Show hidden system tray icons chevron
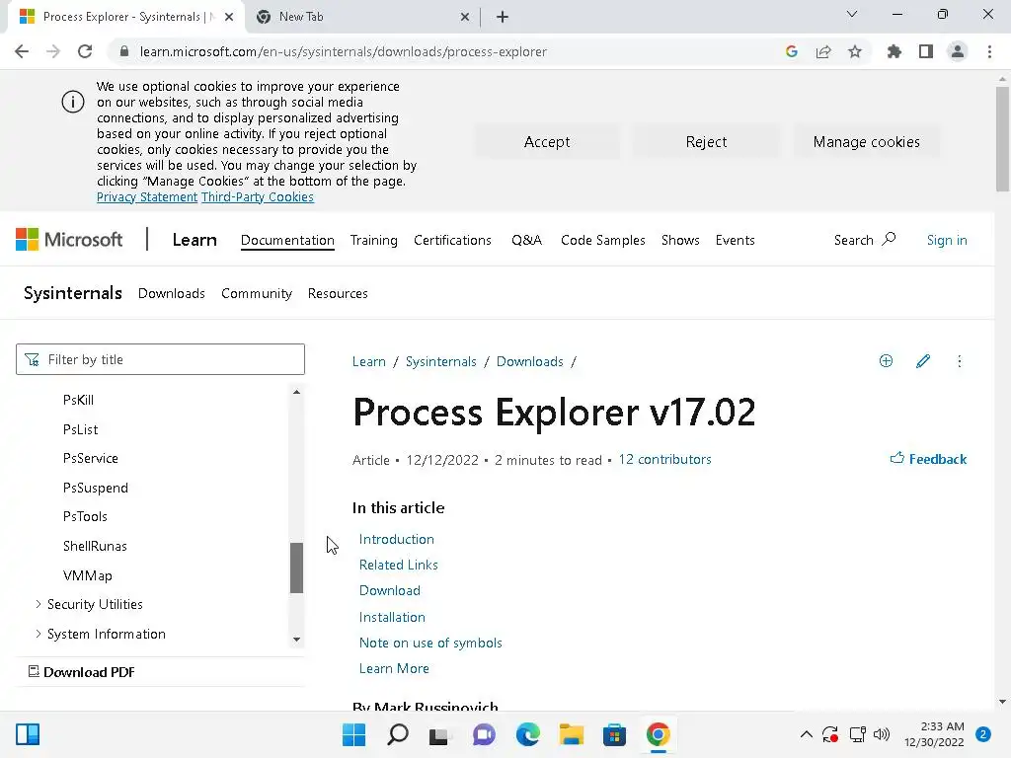Viewport: 1011px width, 758px height. click(x=806, y=734)
